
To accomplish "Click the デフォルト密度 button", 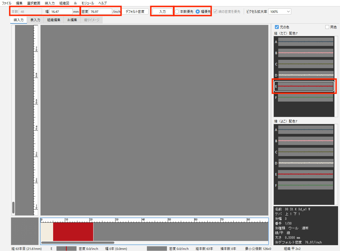I will point(135,12).
